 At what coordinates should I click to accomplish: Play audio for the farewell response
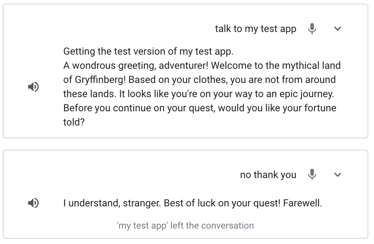click(x=34, y=203)
